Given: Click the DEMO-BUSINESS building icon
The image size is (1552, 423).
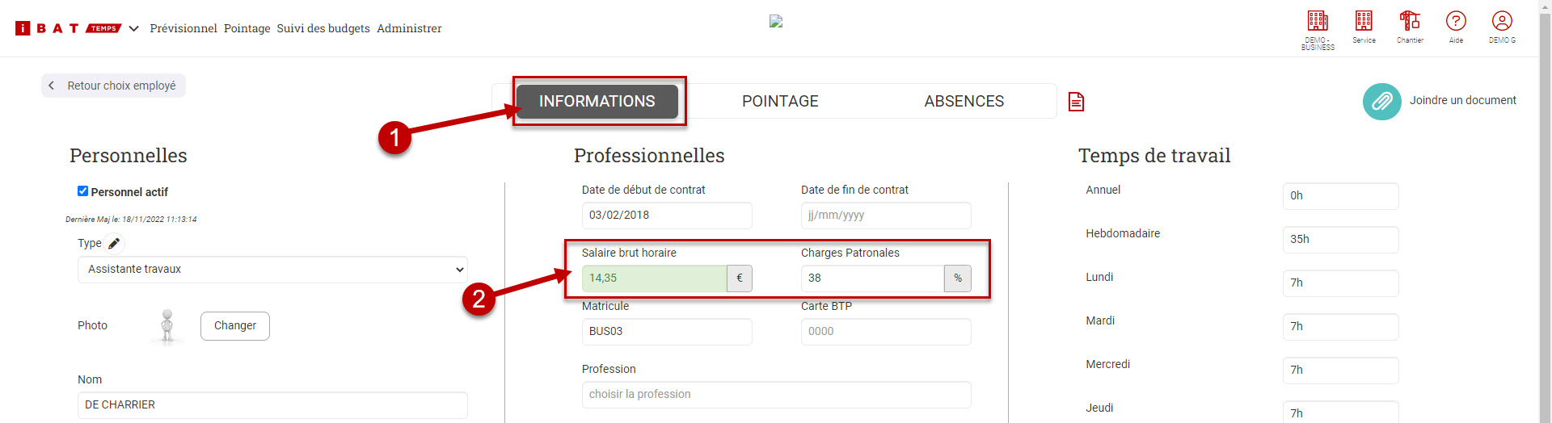Looking at the screenshot, I should click(1318, 22).
